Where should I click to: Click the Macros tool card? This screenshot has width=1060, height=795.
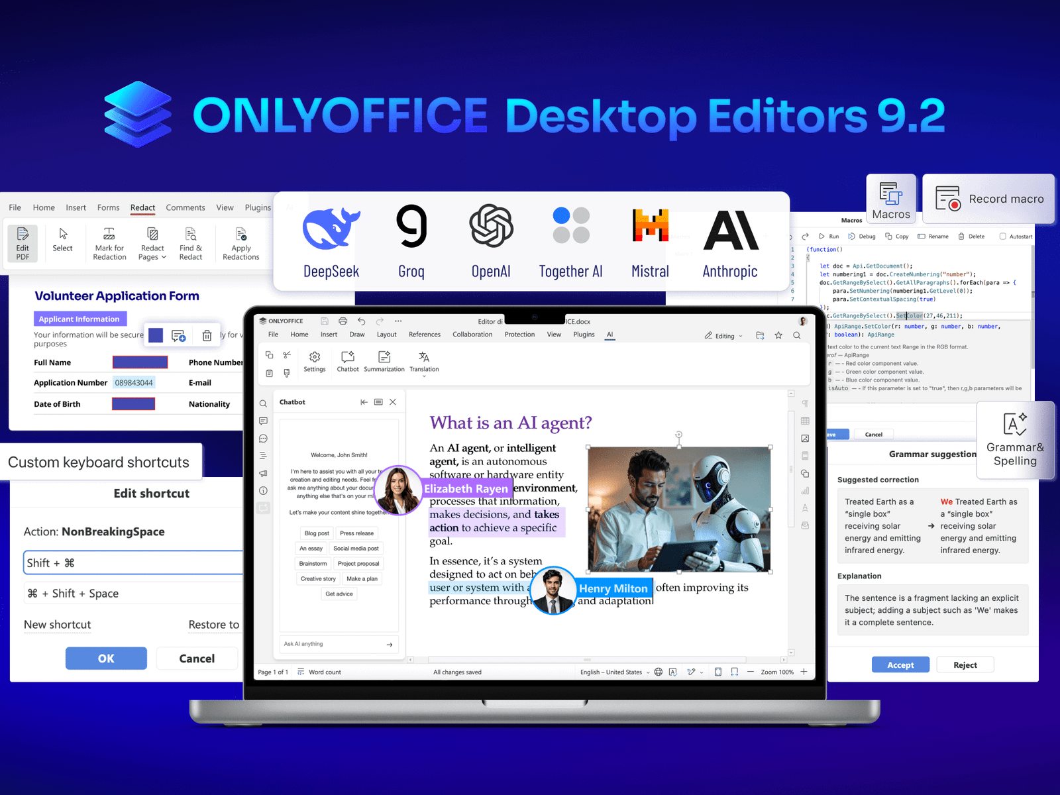(891, 199)
